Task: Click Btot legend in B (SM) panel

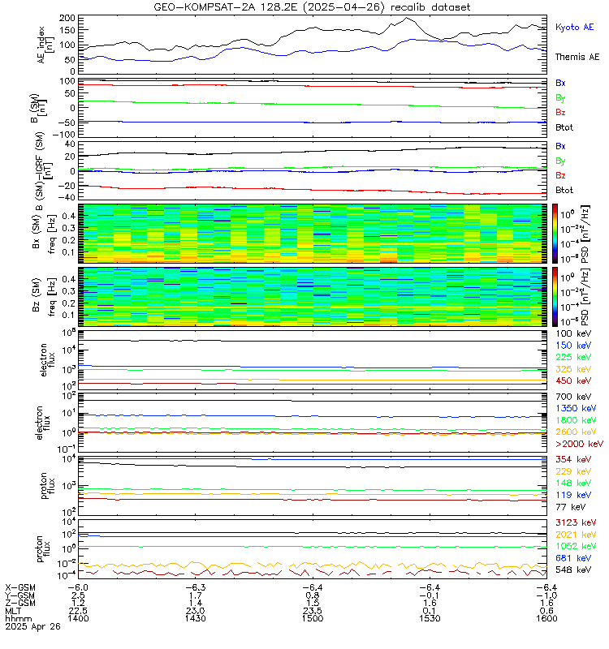Action: pos(564,127)
